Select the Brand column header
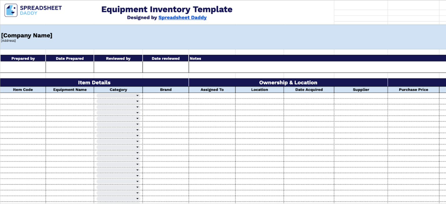This screenshot has width=446, height=204. click(x=166, y=90)
